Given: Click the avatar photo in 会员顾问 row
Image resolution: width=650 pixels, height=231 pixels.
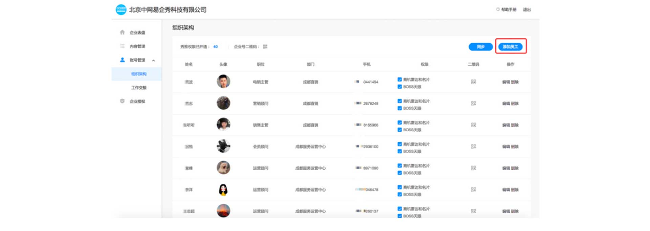Looking at the screenshot, I should click(223, 146).
